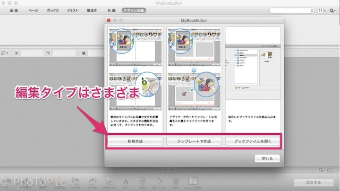Open the grid view options dropdown
This screenshot has height=191, width=340.
[321, 11]
